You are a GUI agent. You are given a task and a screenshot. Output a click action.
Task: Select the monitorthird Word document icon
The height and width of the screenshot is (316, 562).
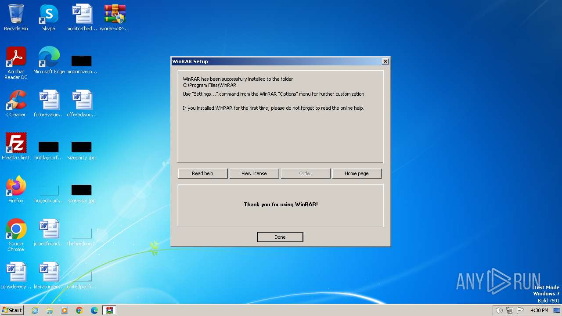(x=82, y=18)
